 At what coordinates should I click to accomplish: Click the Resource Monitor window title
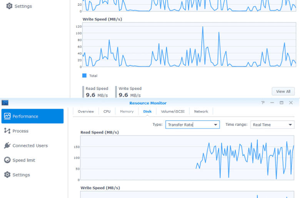pos(148,103)
